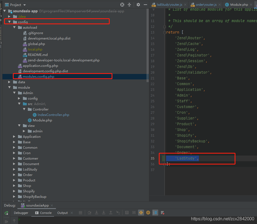Toggle the orange C diamond debug option
The image size is (257, 224).
(141, 213)
